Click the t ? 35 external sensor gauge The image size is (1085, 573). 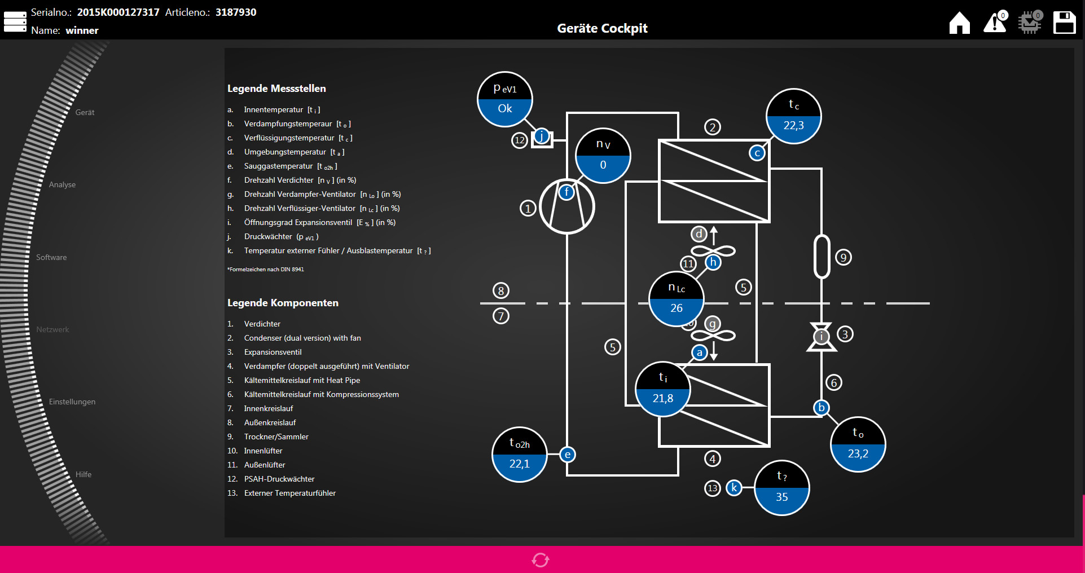click(782, 488)
